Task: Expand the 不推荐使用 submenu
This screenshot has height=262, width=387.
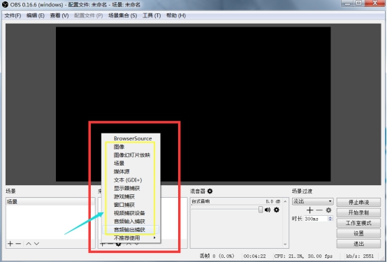Action: click(x=131, y=238)
